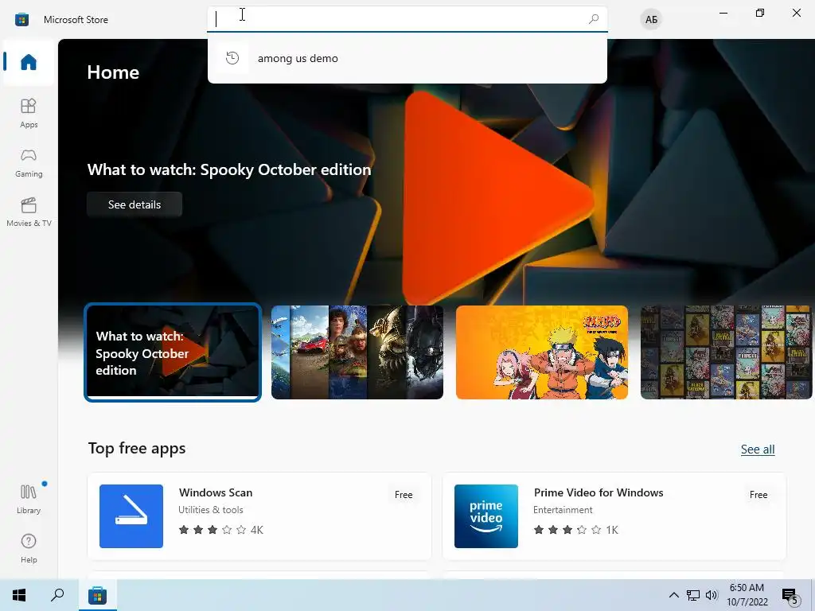
Task: Click Windows Scan star rating
Action: [x=213, y=530]
